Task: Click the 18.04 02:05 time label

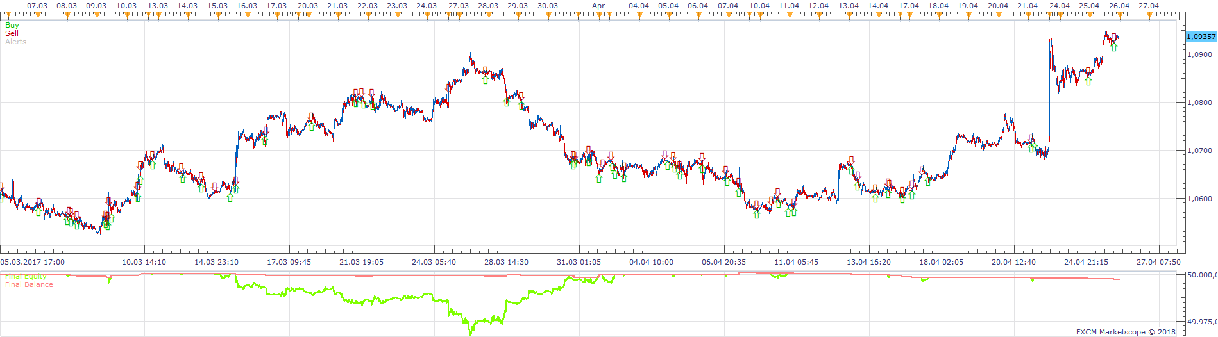Action: (x=942, y=262)
